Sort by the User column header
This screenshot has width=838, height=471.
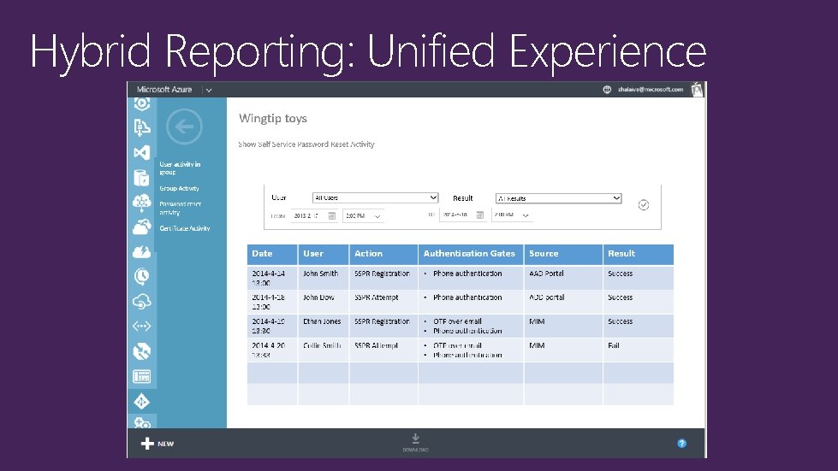click(324, 255)
